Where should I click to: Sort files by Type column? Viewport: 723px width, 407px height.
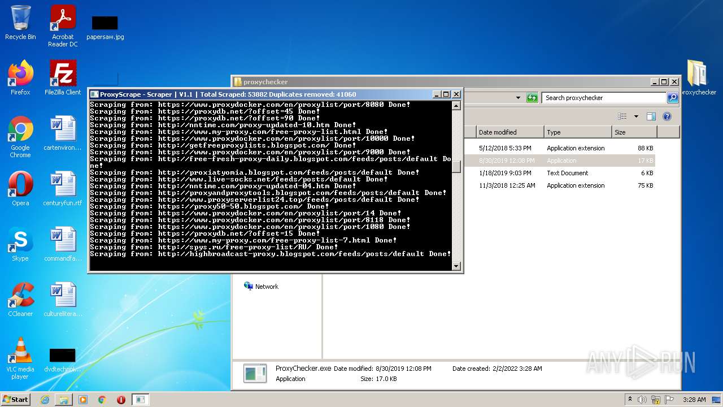(578, 132)
